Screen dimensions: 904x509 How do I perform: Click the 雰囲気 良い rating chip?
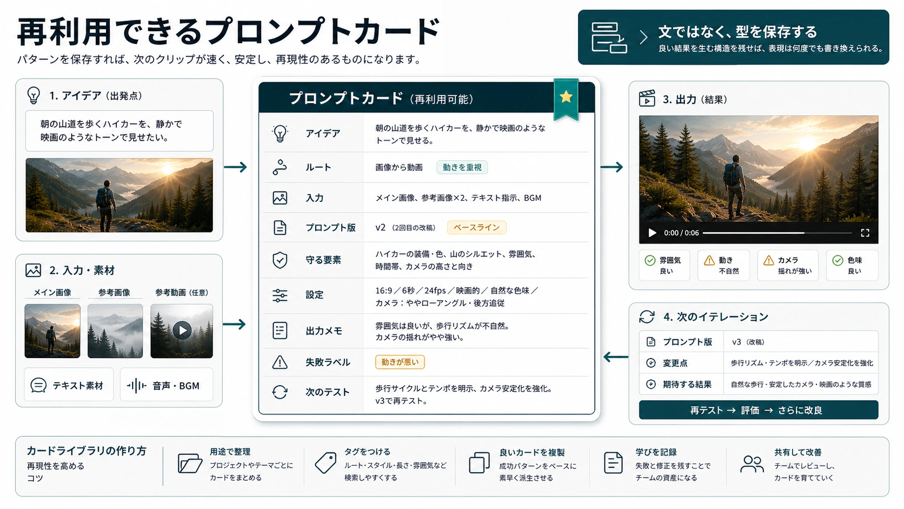[664, 265]
